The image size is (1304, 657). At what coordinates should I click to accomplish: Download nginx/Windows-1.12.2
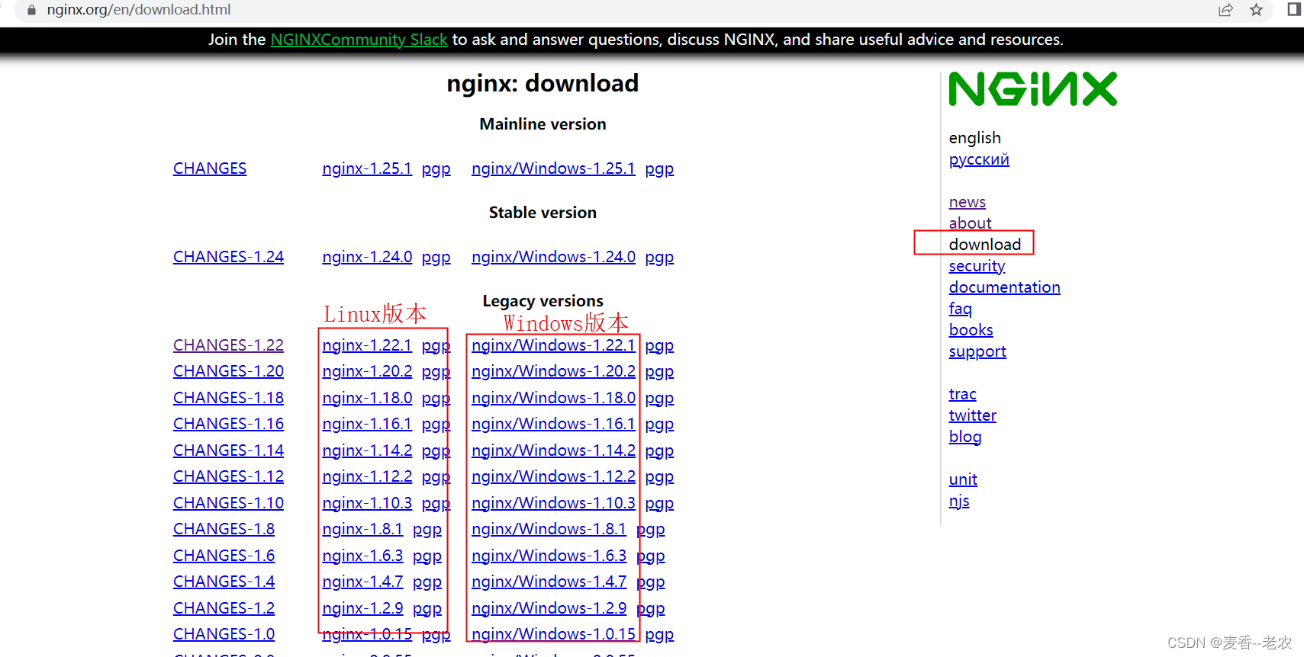(553, 476)
